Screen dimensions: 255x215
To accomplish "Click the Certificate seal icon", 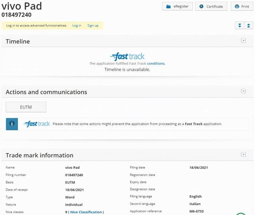I will (201, 6).
